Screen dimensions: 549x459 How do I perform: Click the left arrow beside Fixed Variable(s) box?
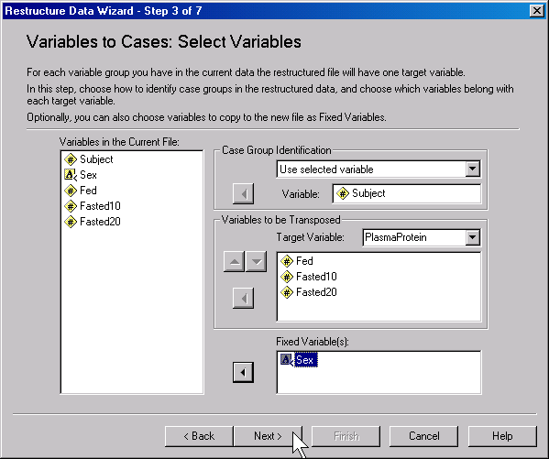[x=243, y=372]
